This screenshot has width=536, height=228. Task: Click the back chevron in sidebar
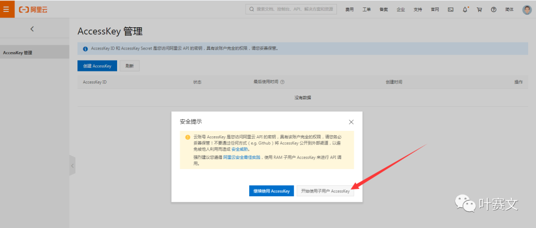[32, 29]
